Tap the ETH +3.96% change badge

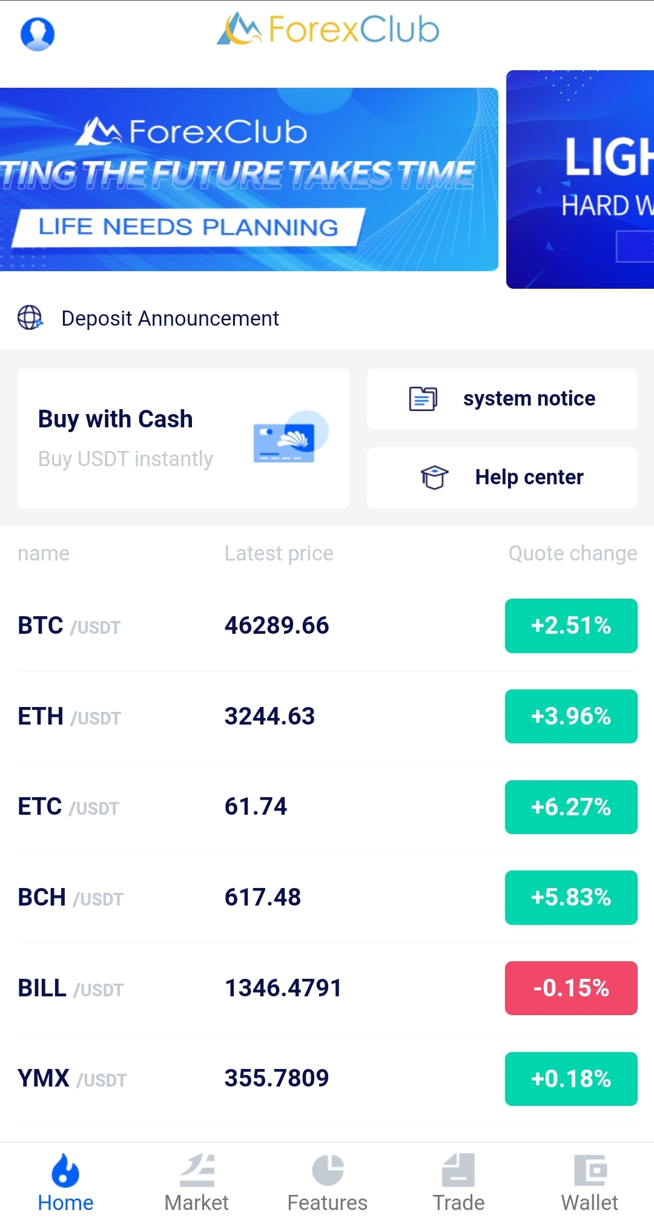[571, 716]
